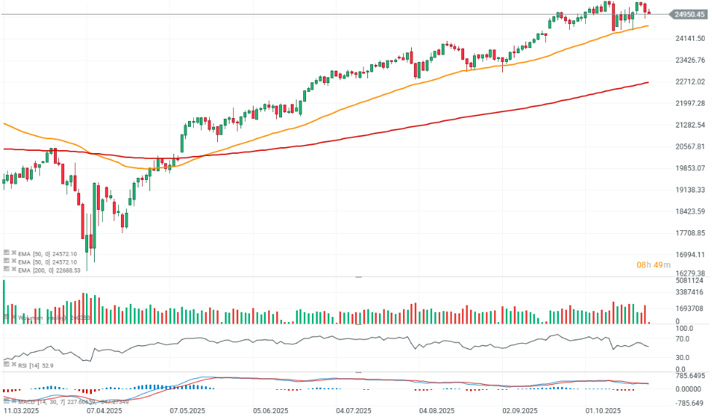Click the divider handle above the MACD pane
This screenshot has height=419, width=712.
click(x=357, y=371)
